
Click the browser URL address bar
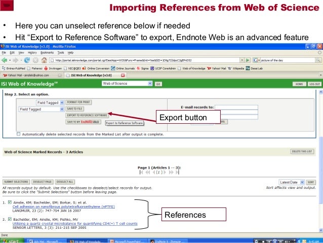coord(145,60)
